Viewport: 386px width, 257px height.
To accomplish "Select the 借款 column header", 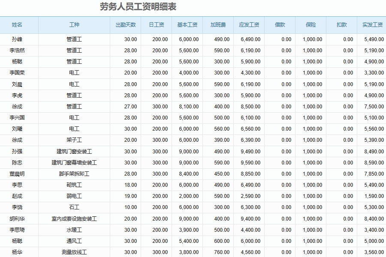I will 280,24.
